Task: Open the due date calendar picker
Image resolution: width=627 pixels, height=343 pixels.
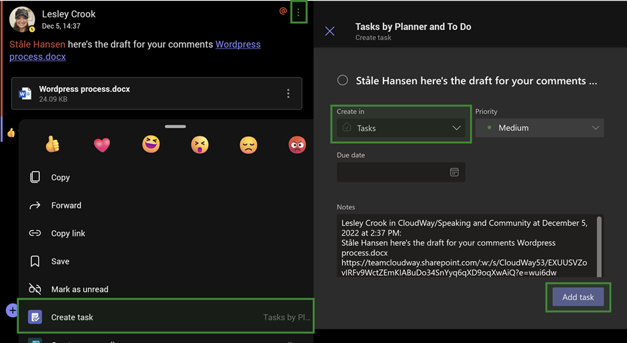Action: [x=454, y=172]
